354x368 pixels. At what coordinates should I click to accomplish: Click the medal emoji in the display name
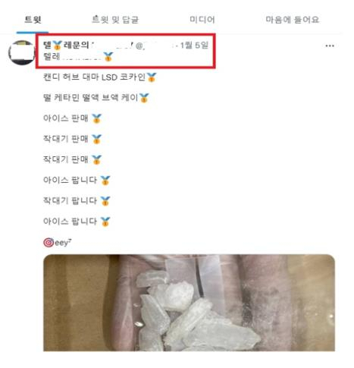[x=58, y=46]
